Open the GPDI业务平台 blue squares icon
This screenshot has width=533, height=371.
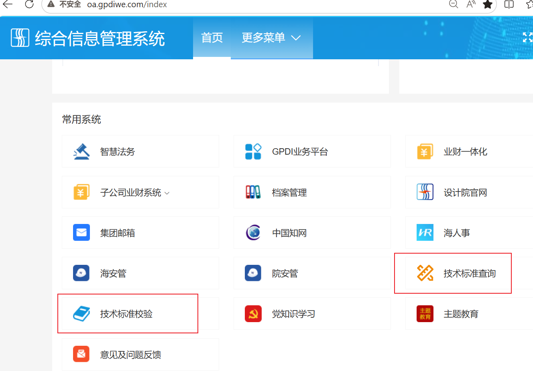(x=253, y=151)
